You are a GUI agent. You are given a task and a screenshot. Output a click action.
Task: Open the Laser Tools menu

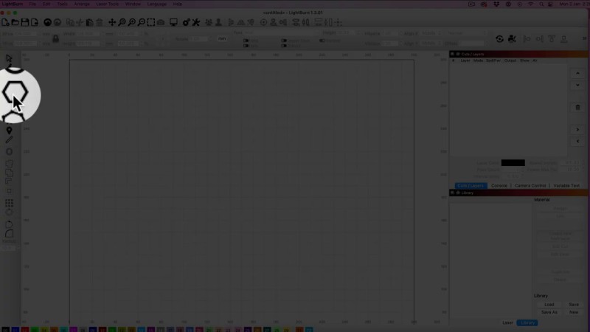107,4
